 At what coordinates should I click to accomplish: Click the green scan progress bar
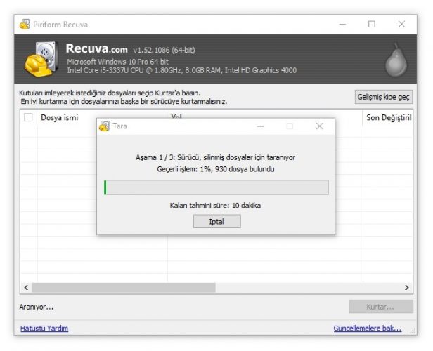pos(216,187)
